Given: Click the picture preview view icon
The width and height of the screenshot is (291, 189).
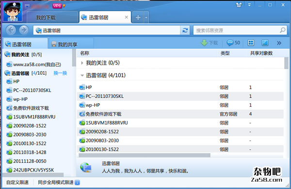Looking at the screenshot, I should (x=265, y=43).
